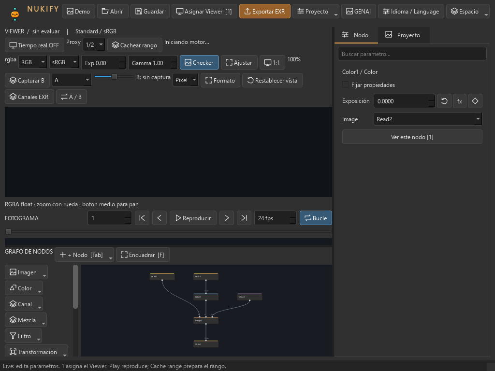Image resolution: width=495 pixels, height=371 pixels.
Task: Open the Image Read2 dropdown
Action: point(428,119)
